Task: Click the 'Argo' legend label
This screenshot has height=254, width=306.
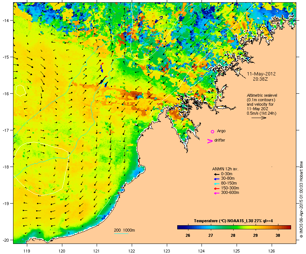Action: click(221, 131)
